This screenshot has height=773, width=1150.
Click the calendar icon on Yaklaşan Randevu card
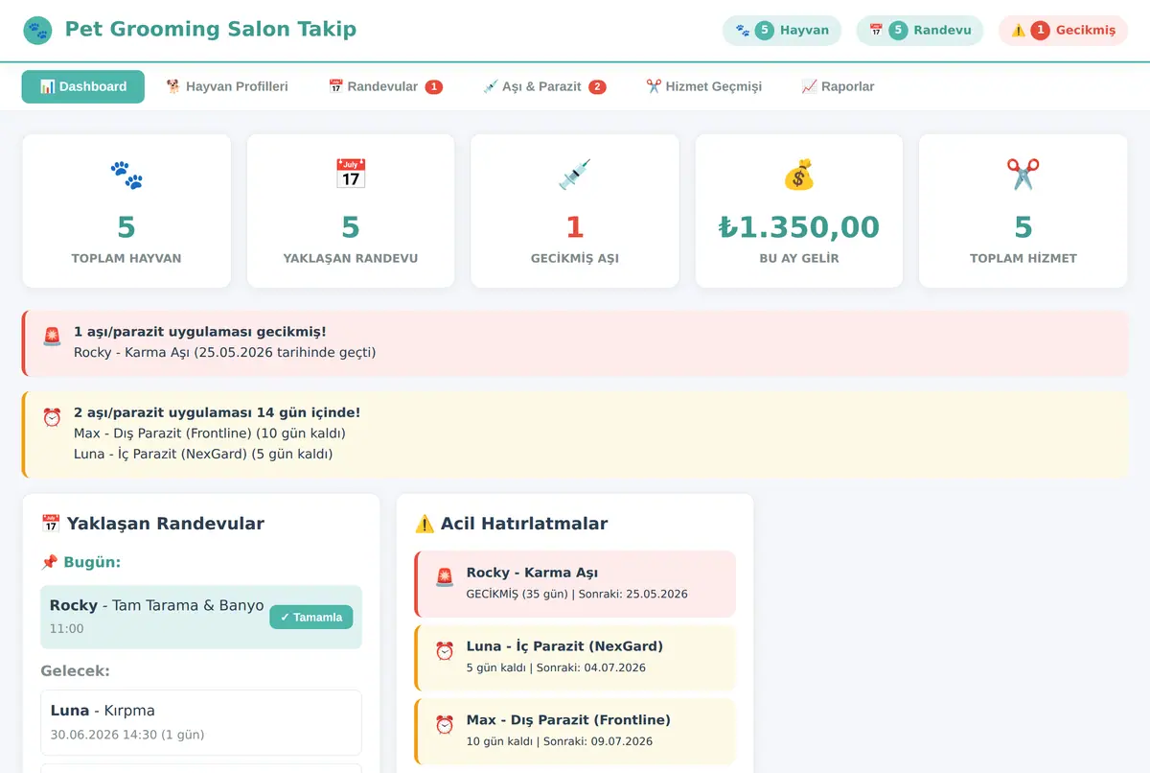click(x=351, y=175)
